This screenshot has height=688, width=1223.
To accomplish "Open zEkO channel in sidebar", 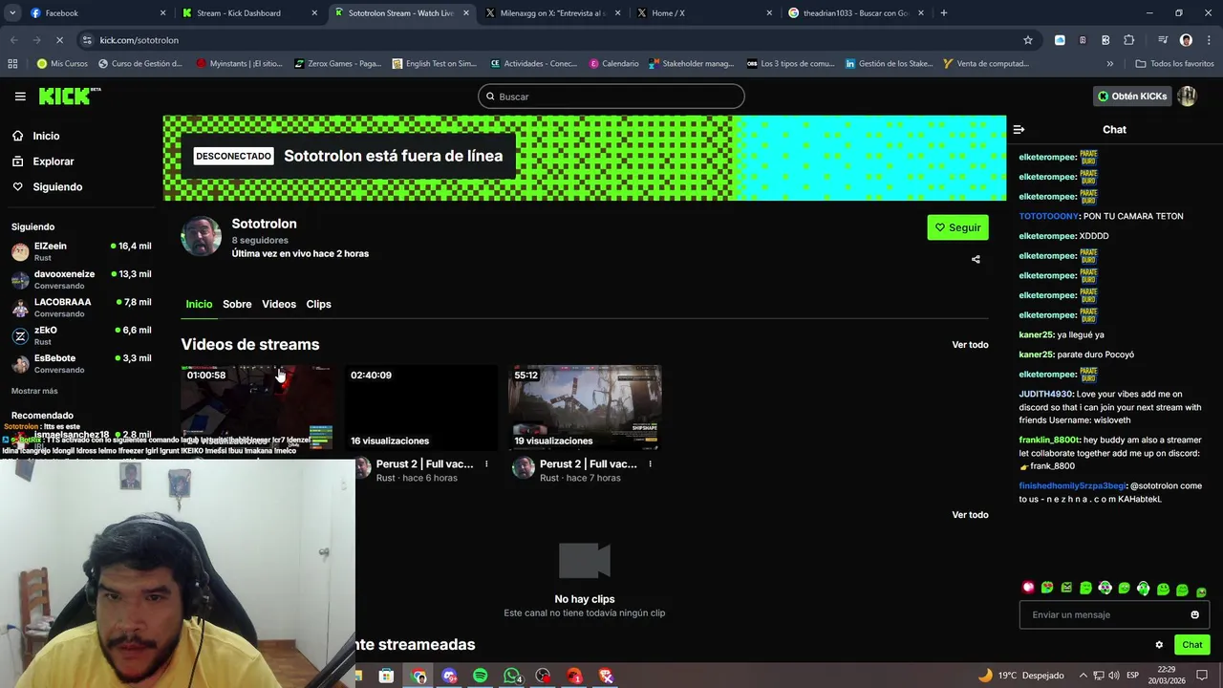I will pyautogui.click(x=81, y=335).
